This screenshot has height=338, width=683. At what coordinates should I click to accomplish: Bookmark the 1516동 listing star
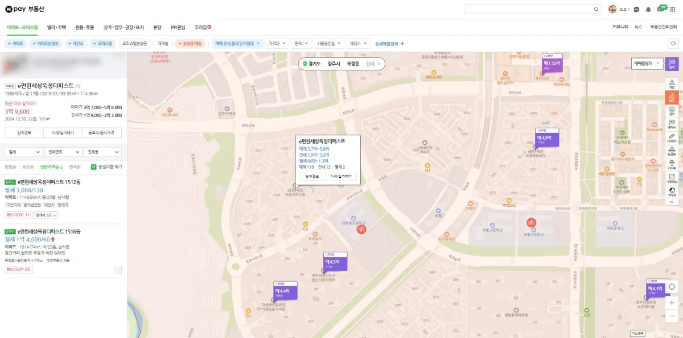[x=118, y=269]
